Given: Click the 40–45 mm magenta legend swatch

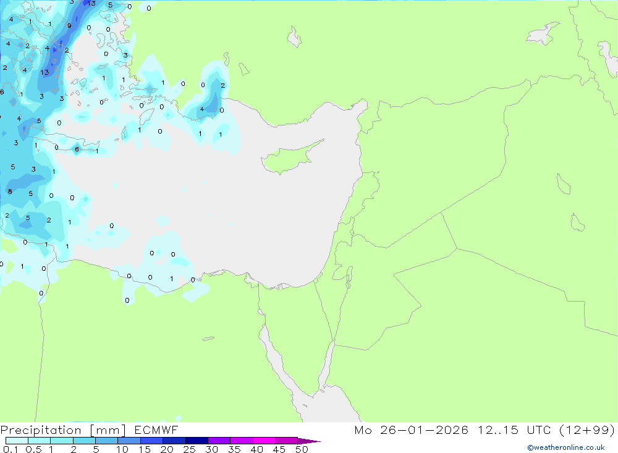Looking at the screenshot, I should click(264, 441).
